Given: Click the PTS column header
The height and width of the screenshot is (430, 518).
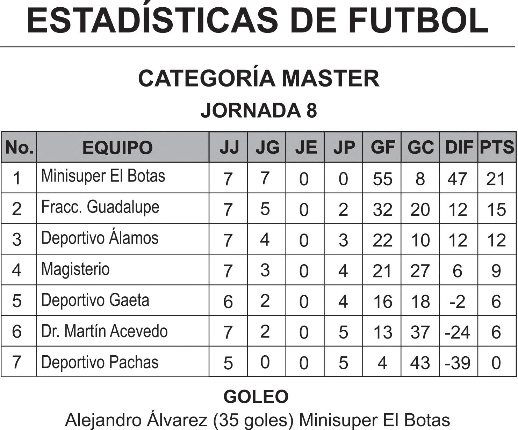Looking at the screenshot, I should (497, 147).
